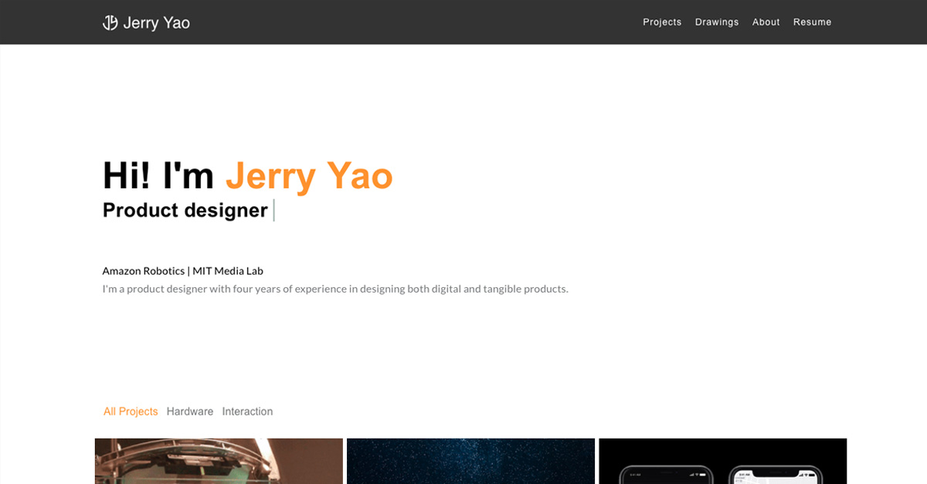Open the brown hardware project thumbnail
The width and height of the screenshot is (927, 484).
click(x=219, y=461)
